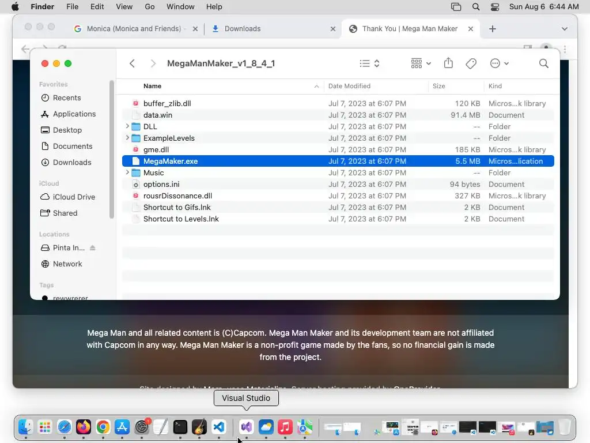The image size is (590, 443).
Task: Open Downloads in Finder sidebar
Action: tap(66, 162)
